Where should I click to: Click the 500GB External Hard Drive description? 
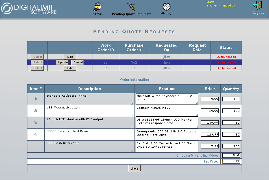pos(89,134)
